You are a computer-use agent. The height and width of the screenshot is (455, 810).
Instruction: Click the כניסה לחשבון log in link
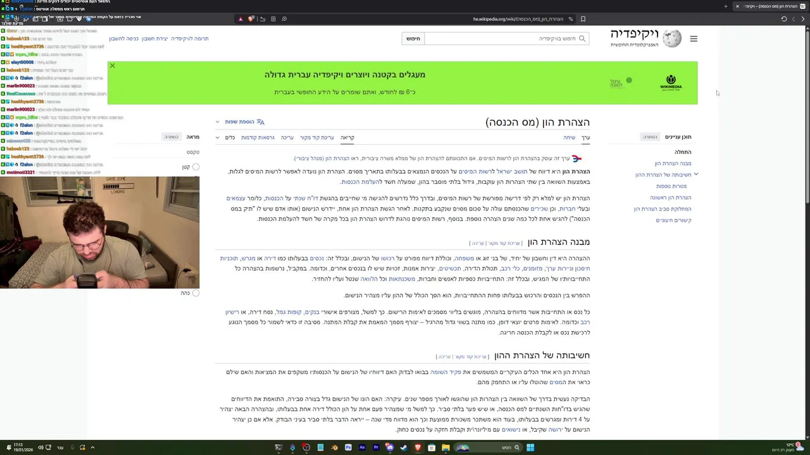pos(123,39)
